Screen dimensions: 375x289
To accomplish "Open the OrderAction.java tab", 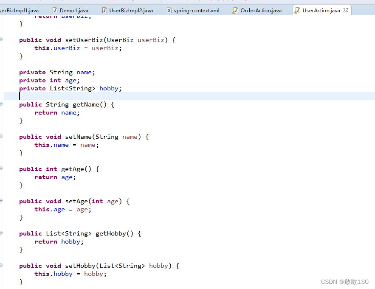I will [x=257, y=11].
